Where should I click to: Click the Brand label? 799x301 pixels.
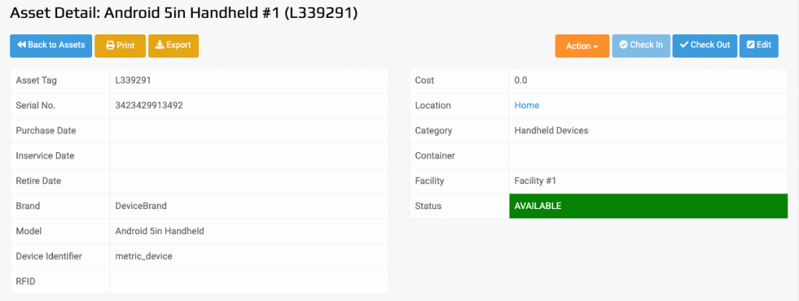click(28, 207)
